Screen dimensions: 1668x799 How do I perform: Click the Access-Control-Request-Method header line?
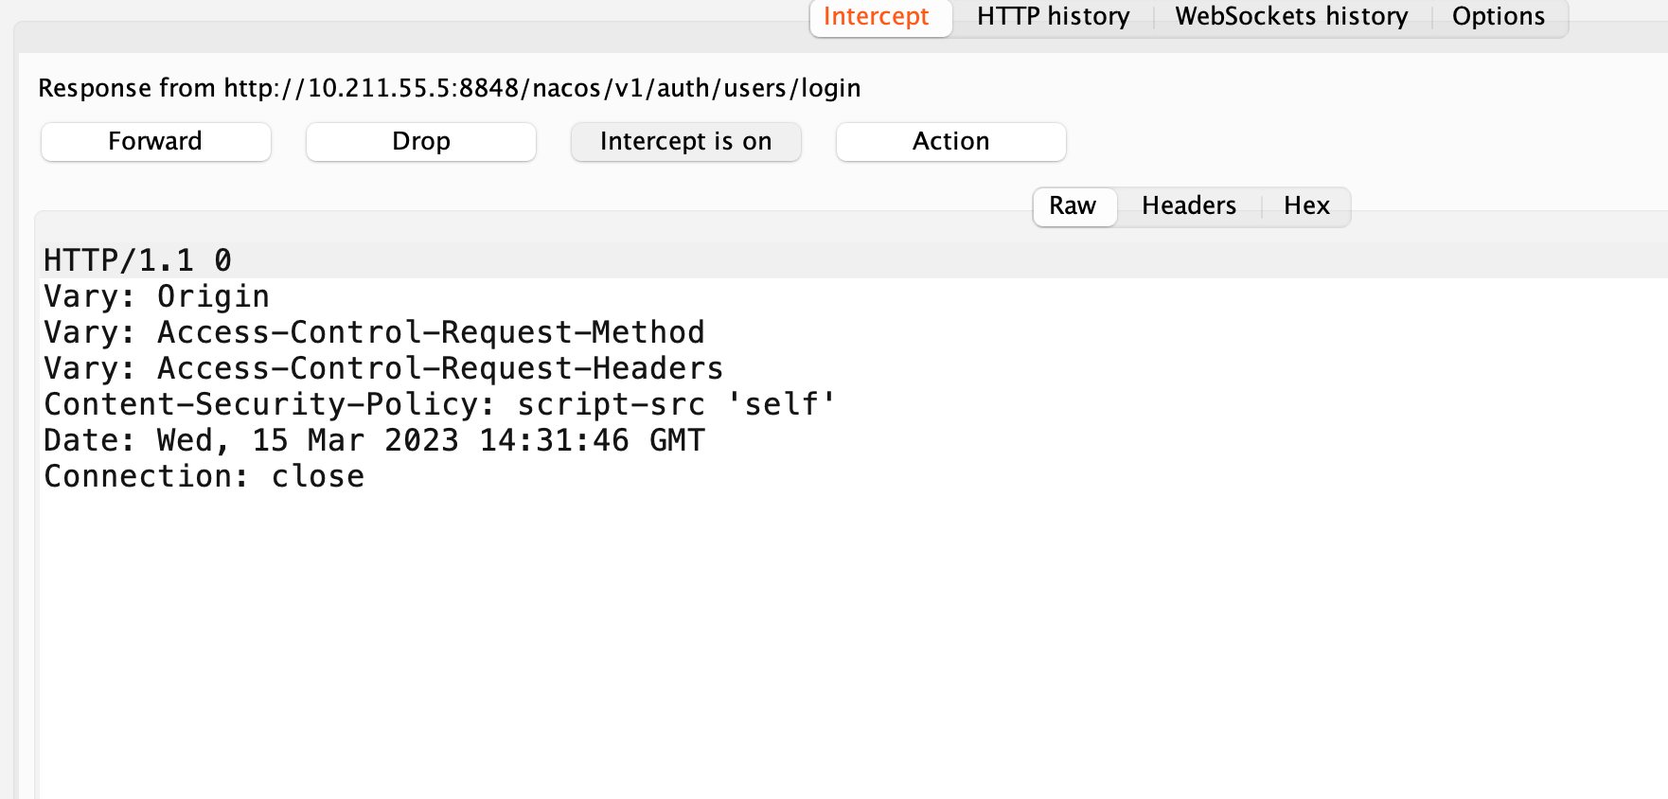click(375, 332)
